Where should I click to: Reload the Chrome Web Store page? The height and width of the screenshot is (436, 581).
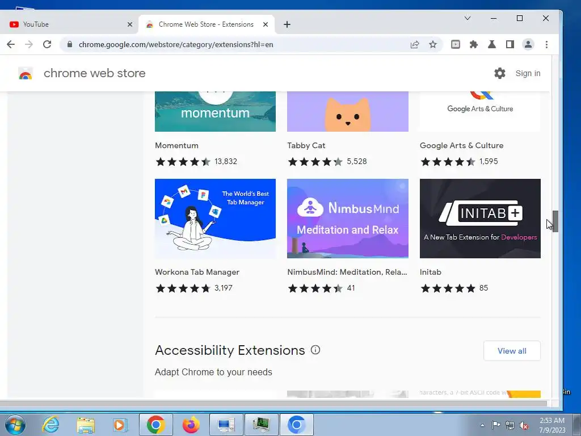click(x=47, y=44)
